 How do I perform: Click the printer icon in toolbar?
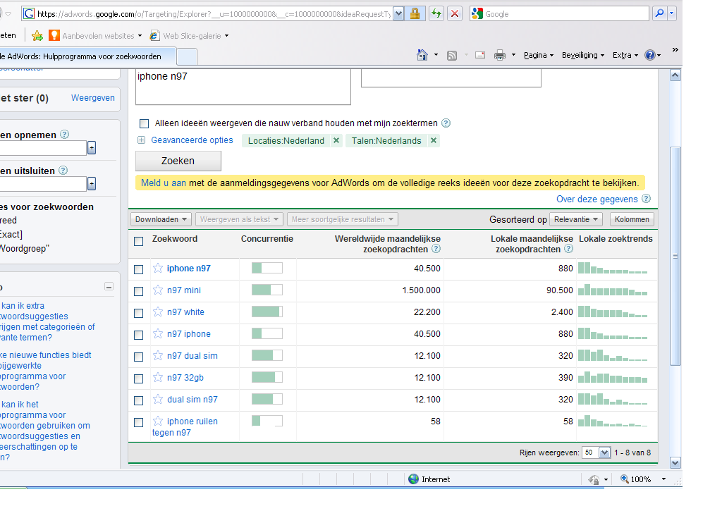coord(500,55)
